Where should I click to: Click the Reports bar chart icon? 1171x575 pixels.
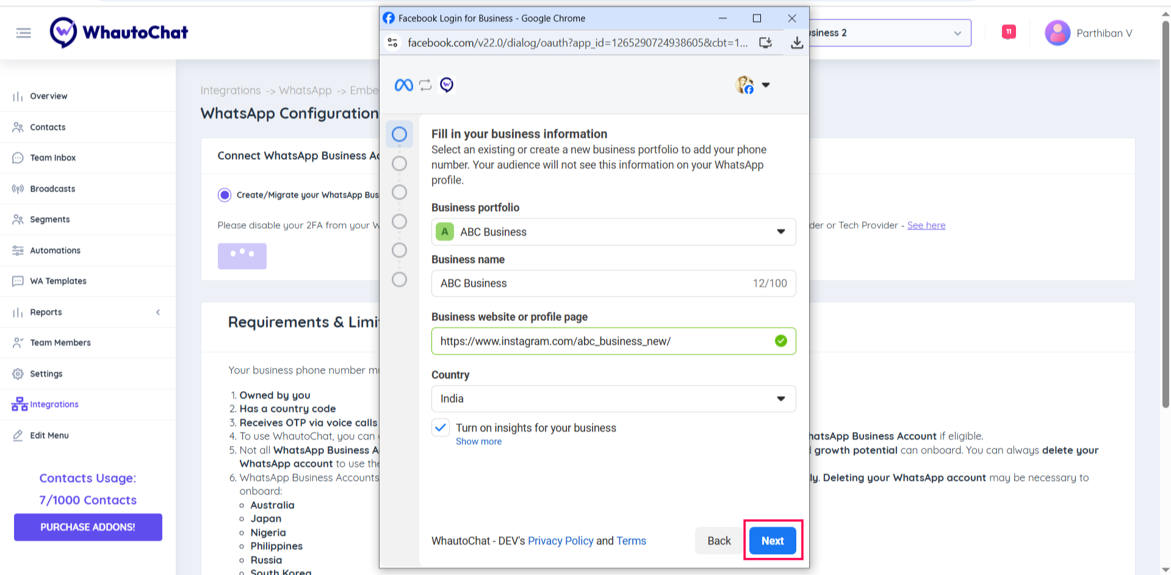point(18,313)
